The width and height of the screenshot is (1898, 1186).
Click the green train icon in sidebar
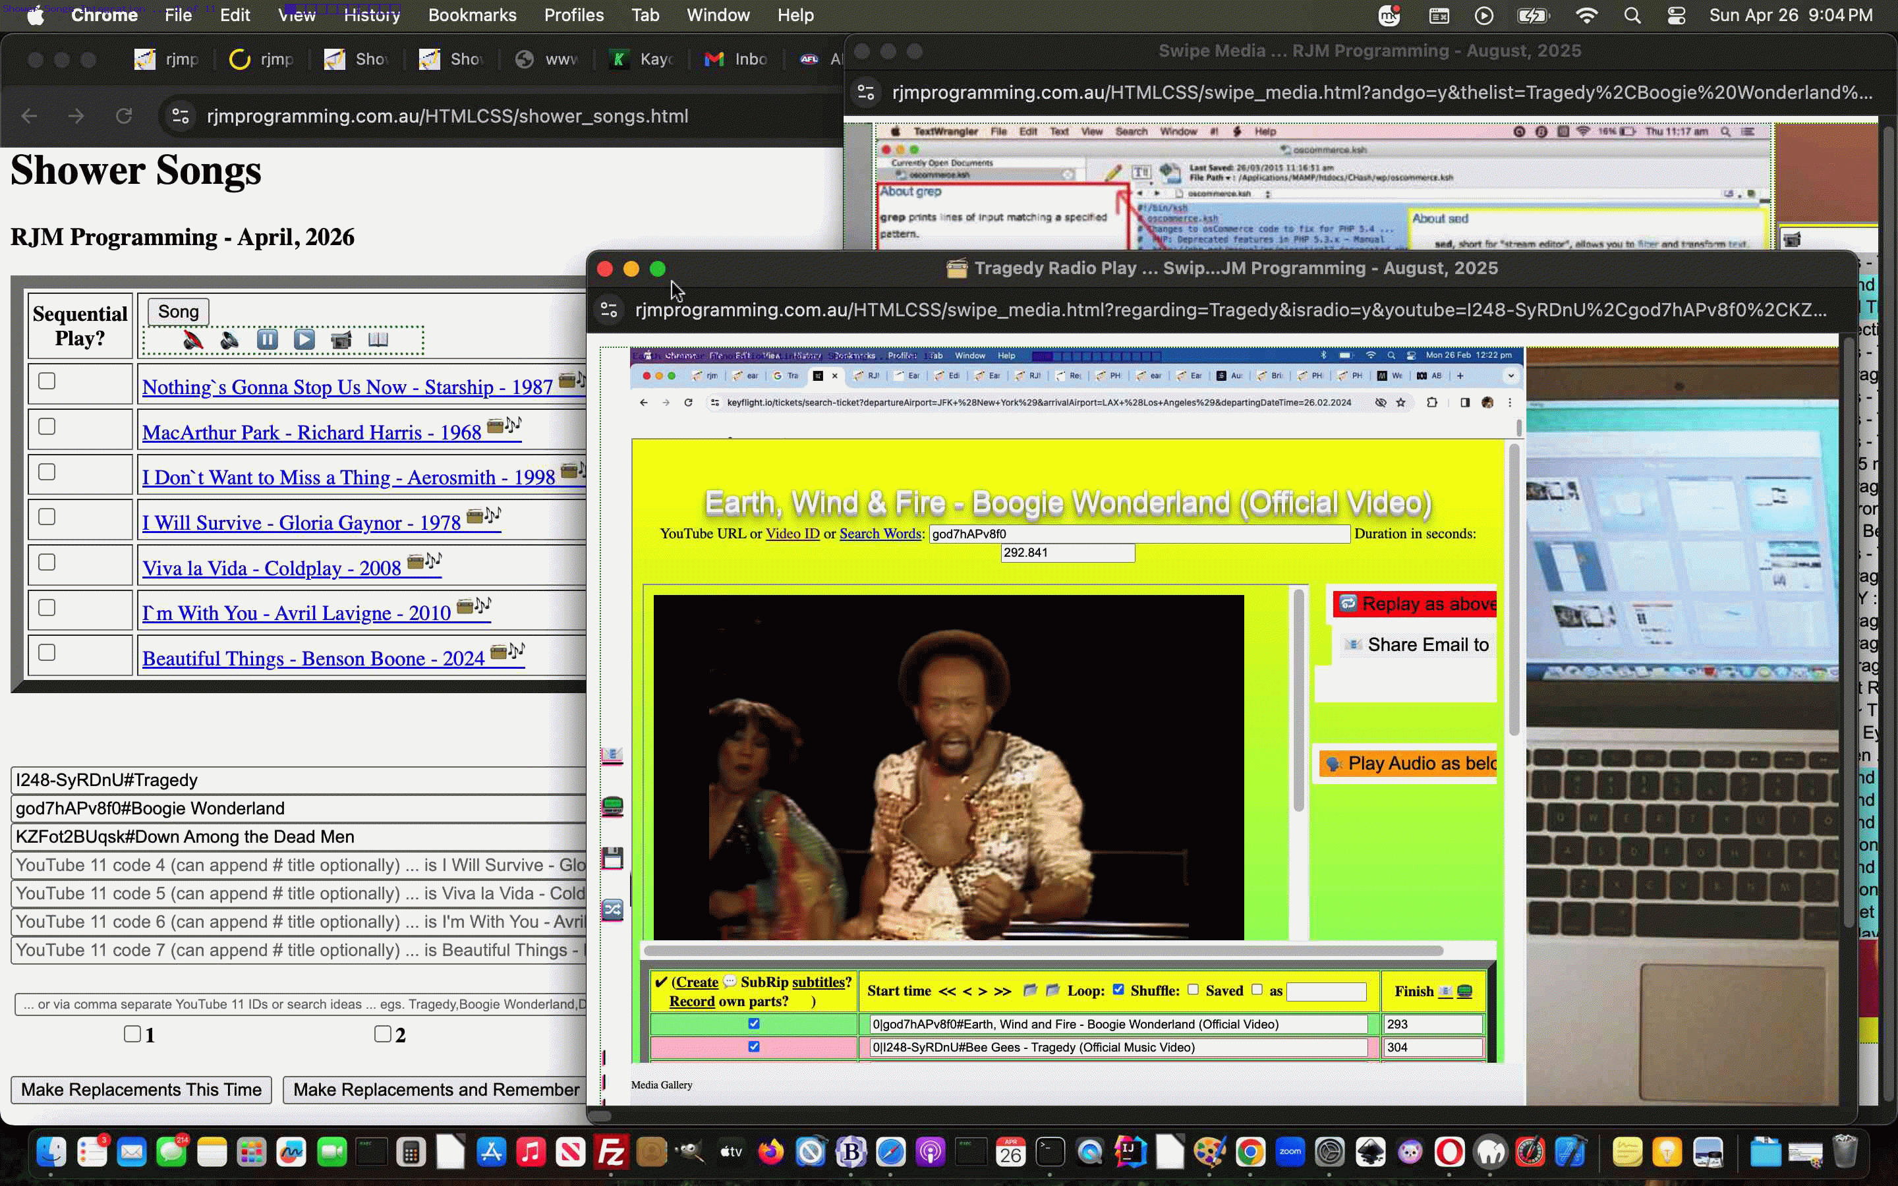point(612,806)
